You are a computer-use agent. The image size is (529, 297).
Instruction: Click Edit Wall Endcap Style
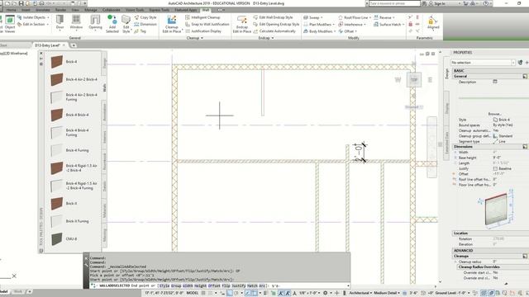pyautogui.click(x=273, y=17)
